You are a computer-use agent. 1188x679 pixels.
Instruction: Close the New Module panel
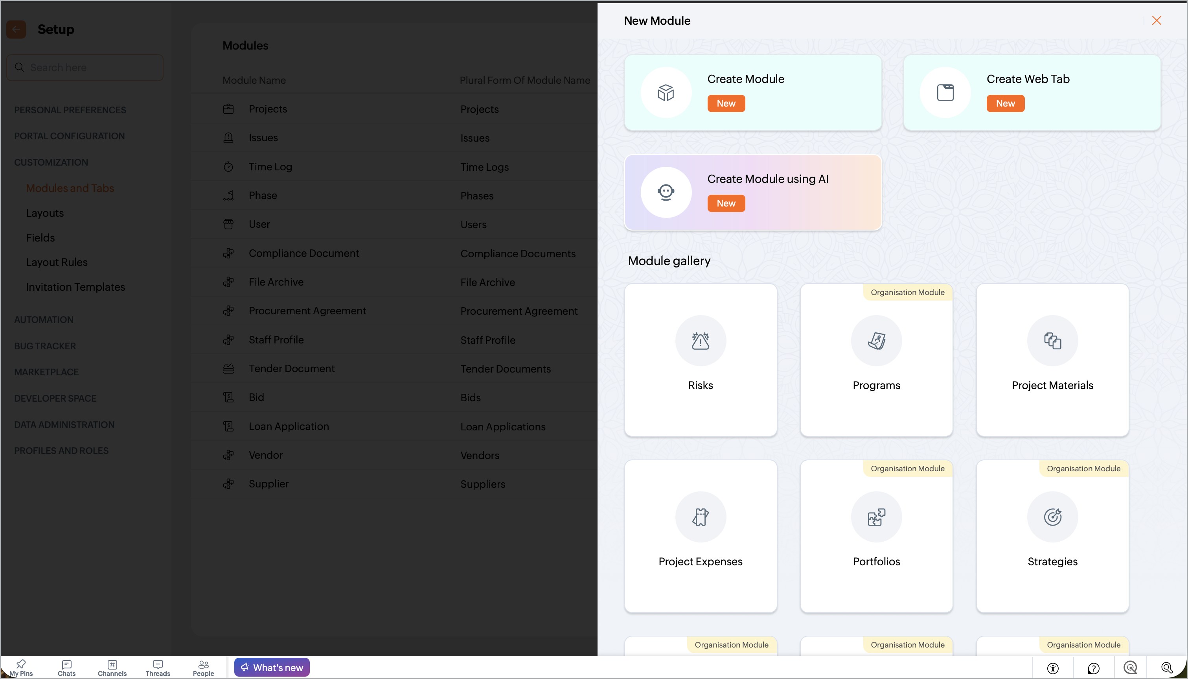click(x=1156, y=20)
